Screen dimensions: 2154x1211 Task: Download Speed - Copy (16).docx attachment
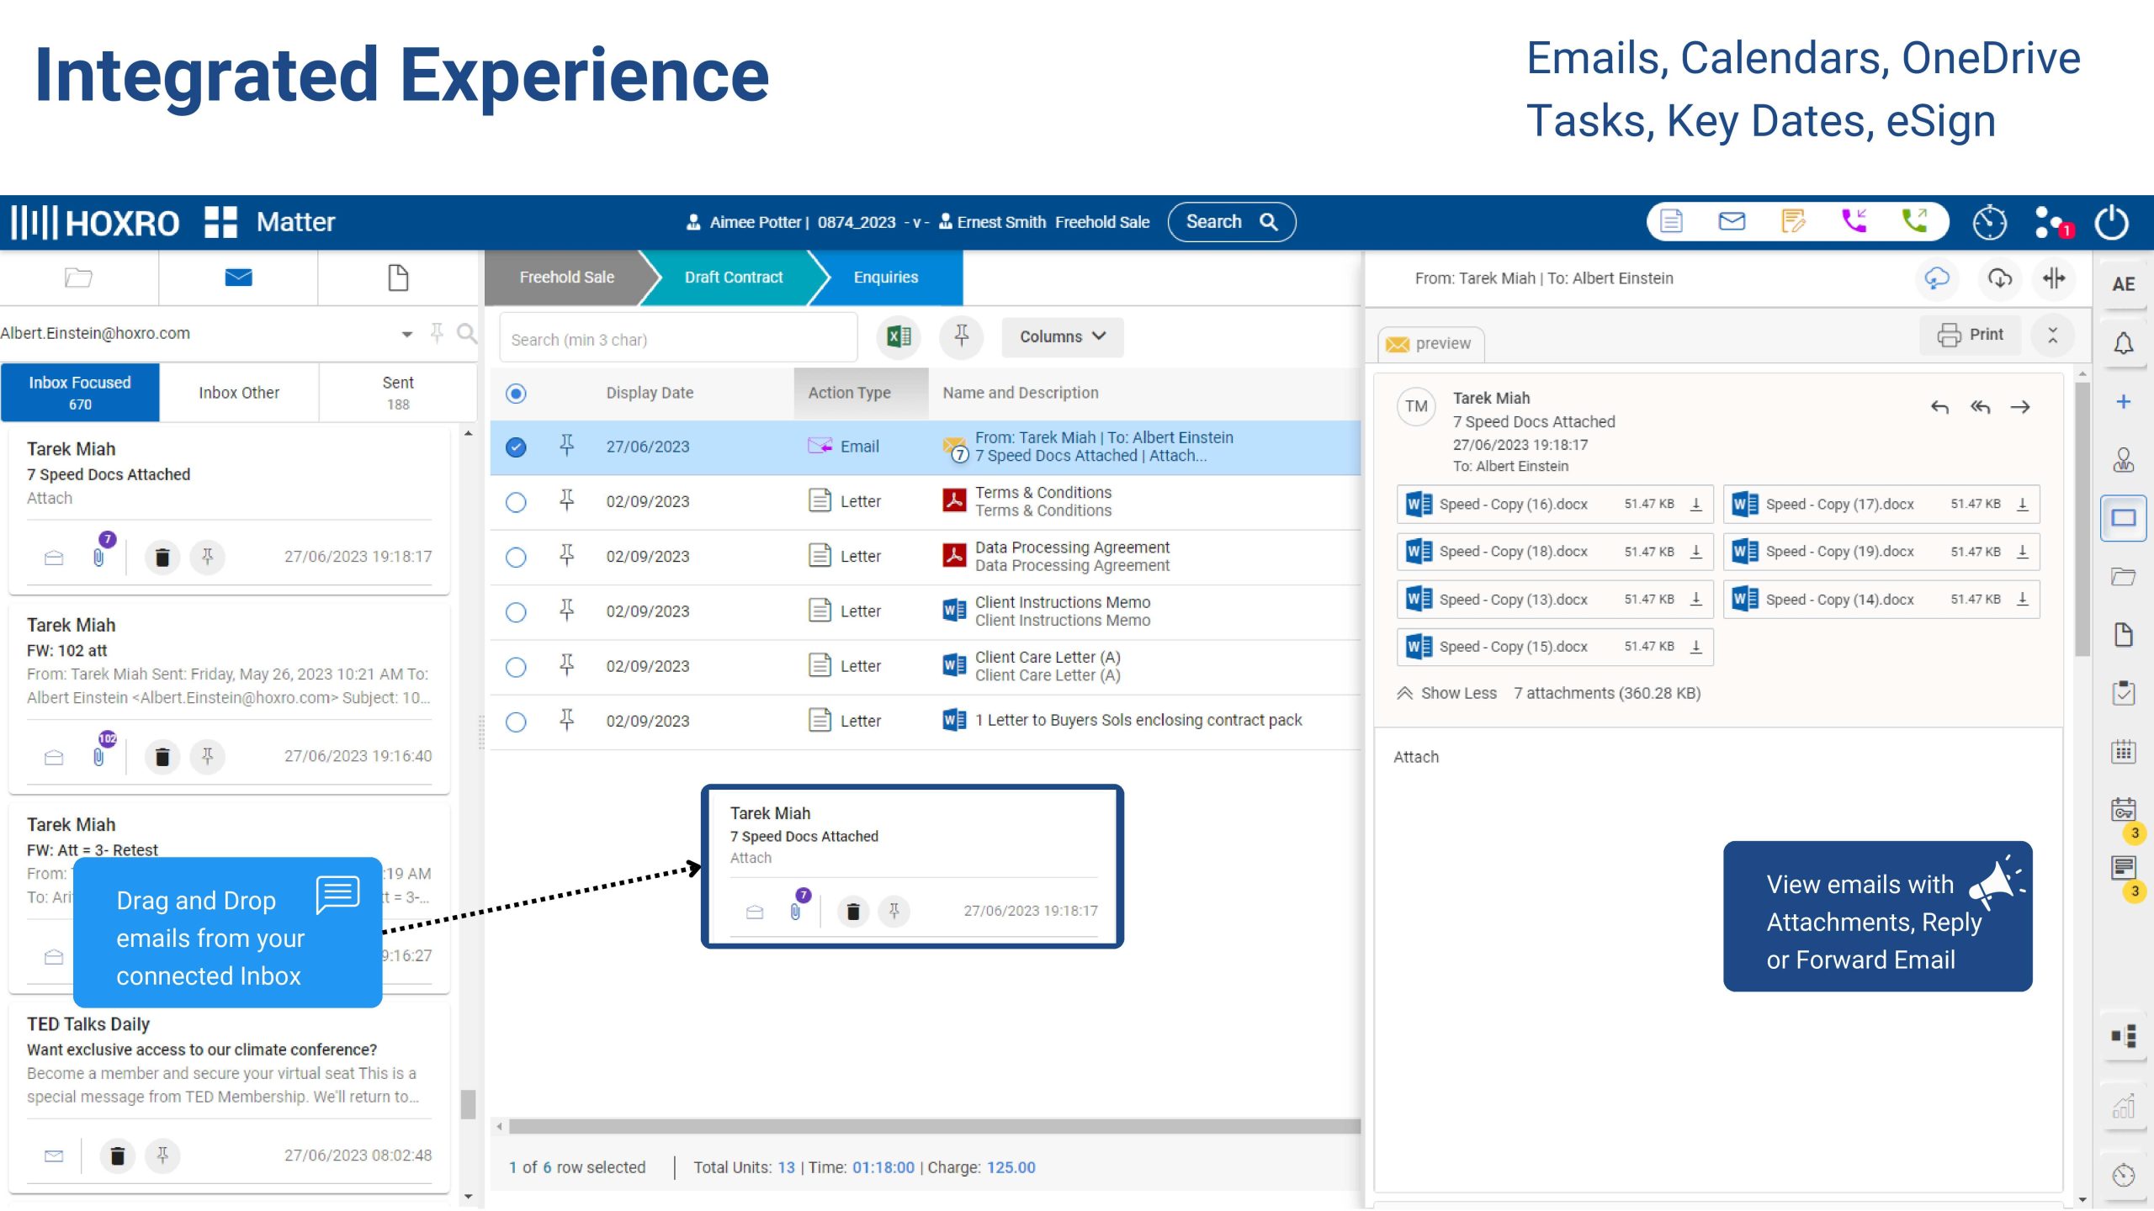(x=1696, y=505)
